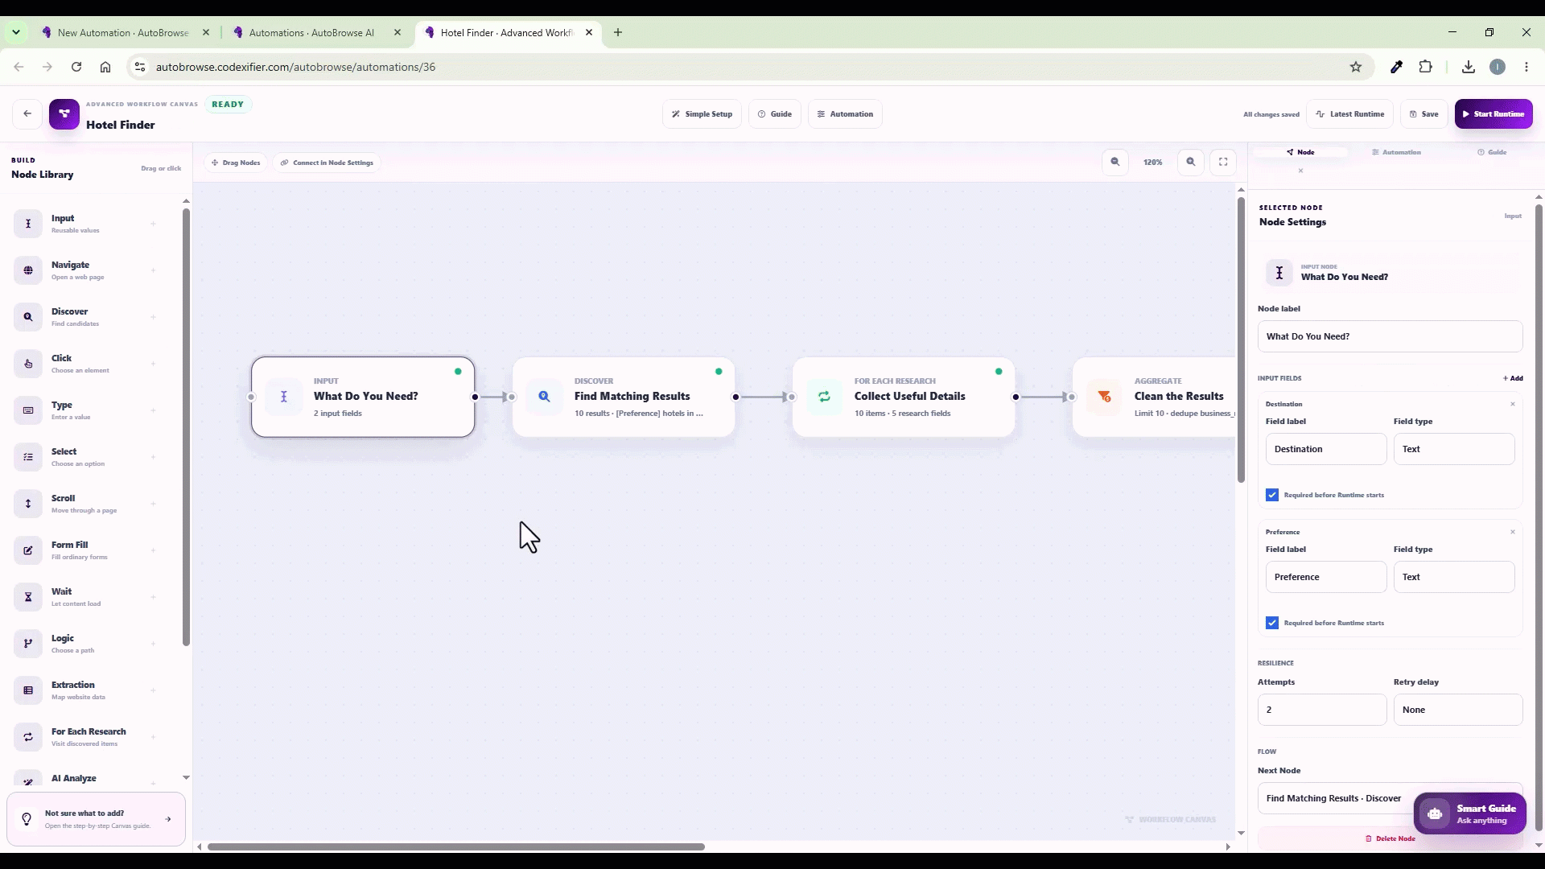Viewport: 1545px width, 869px height.
Task: Toggle Required checkbox for Destination field
Action: coord(1272,495)
